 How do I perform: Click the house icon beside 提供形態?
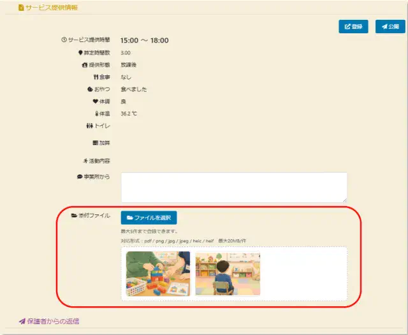(85, 65)
